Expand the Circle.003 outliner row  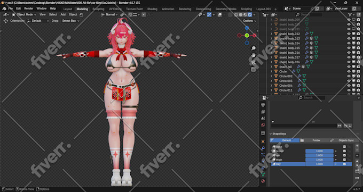coord(272,81)
